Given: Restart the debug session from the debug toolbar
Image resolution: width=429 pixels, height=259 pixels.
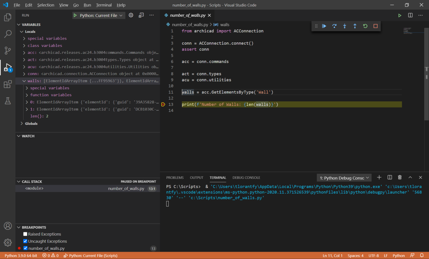Looking at the screenshot, I should pyautogui.click(x=365, y=26).
